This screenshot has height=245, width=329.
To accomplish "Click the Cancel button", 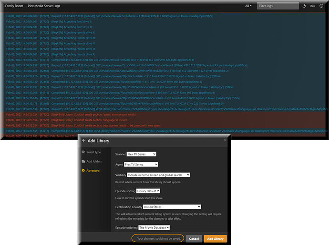I will click(x=194, y=239).
